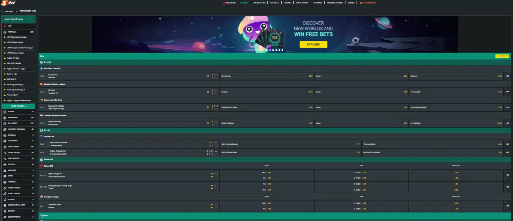513x221 pixels.
Task: Open the Top Bets section header
Action: [274, 216]
